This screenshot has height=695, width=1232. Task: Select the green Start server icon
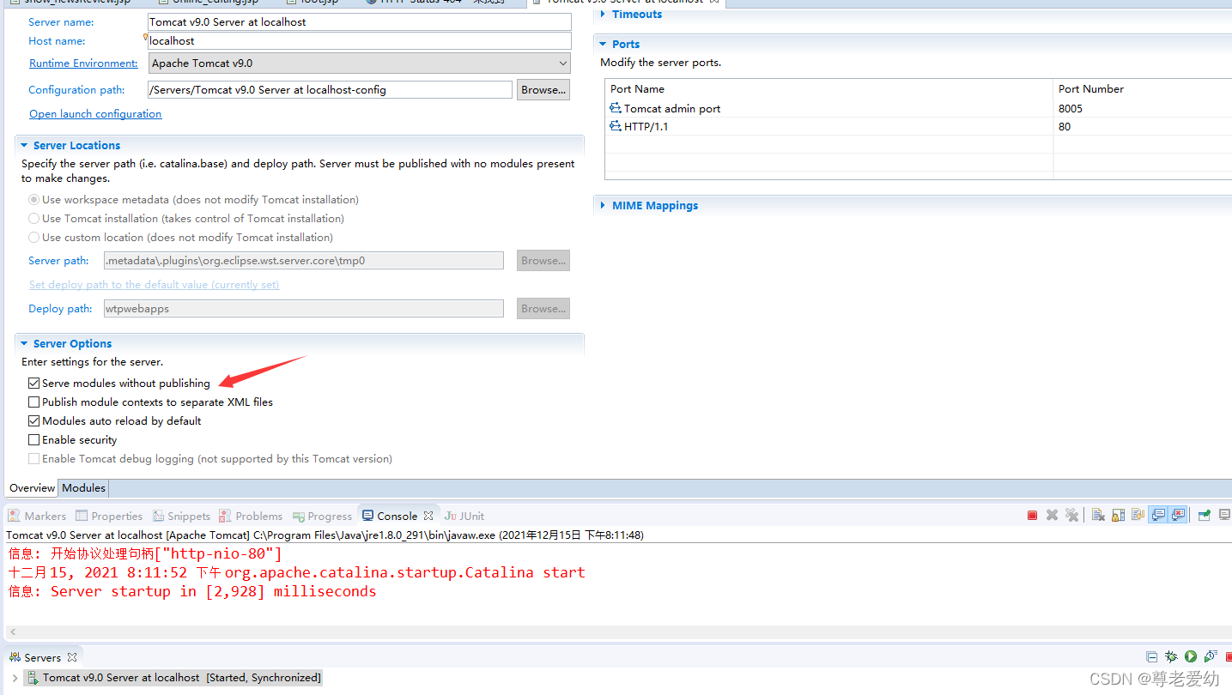[x=1190, y=656]
